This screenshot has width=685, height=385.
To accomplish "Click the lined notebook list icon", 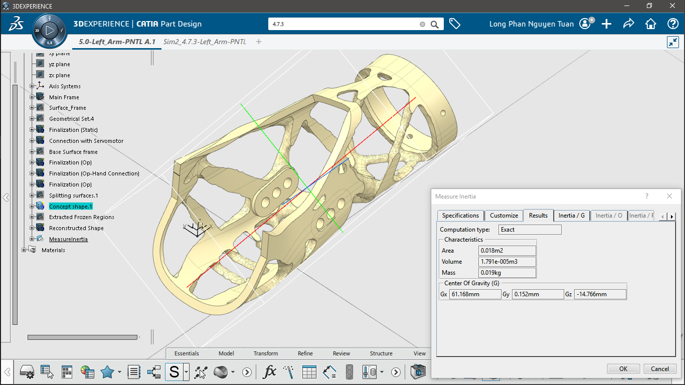I will [134, 372].
